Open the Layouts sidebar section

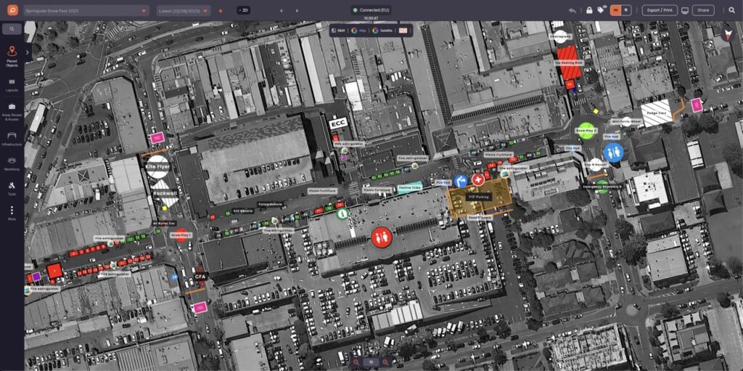[12, 85]
